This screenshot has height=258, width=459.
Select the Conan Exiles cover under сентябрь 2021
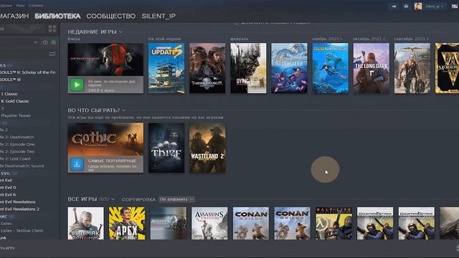coord(412,68)
